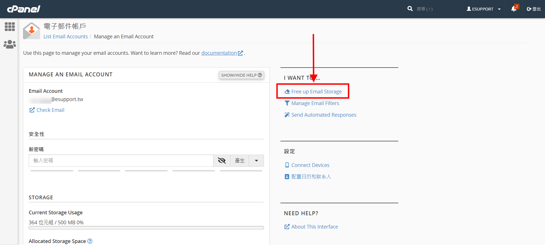545x245 pixels.
Task: Click Free up Email Storage link
Action: 316,92
